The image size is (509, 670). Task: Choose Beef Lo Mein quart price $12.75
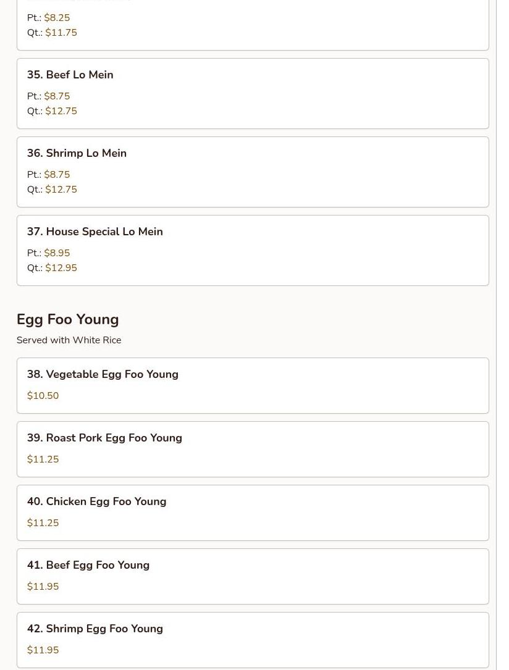(x=61, y=111)
